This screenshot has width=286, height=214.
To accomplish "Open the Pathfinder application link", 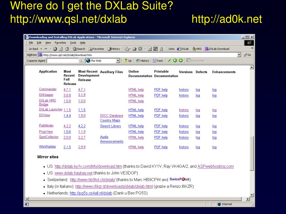I will (46, 126).
